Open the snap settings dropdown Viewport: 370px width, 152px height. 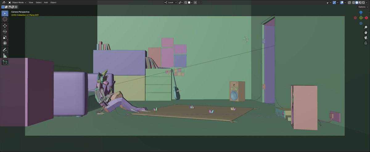190,2
